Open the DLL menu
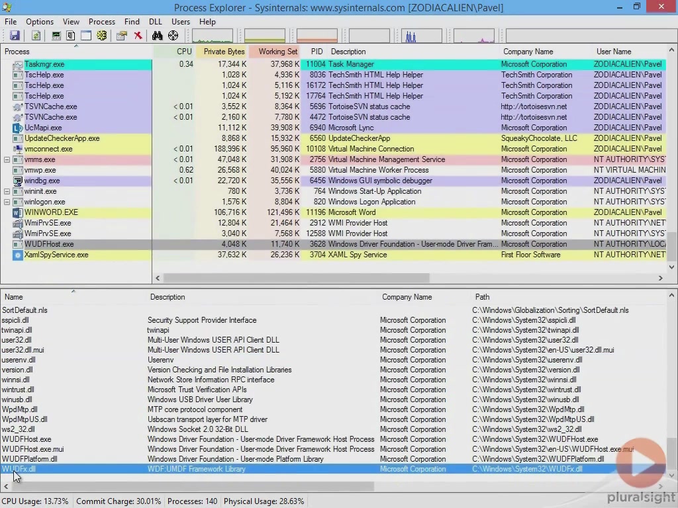678x508 pixels. tap(155, 22)
